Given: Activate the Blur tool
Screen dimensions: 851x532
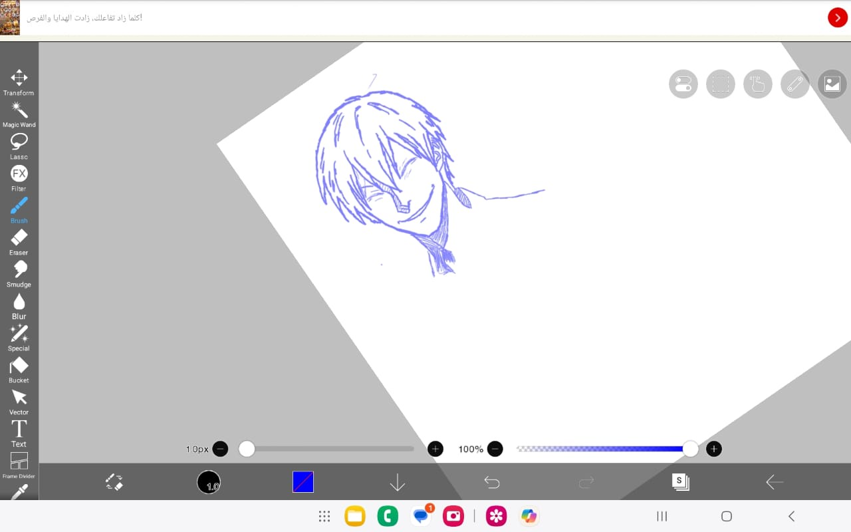Looking at the screenshot, I should (x=19, y=305).
